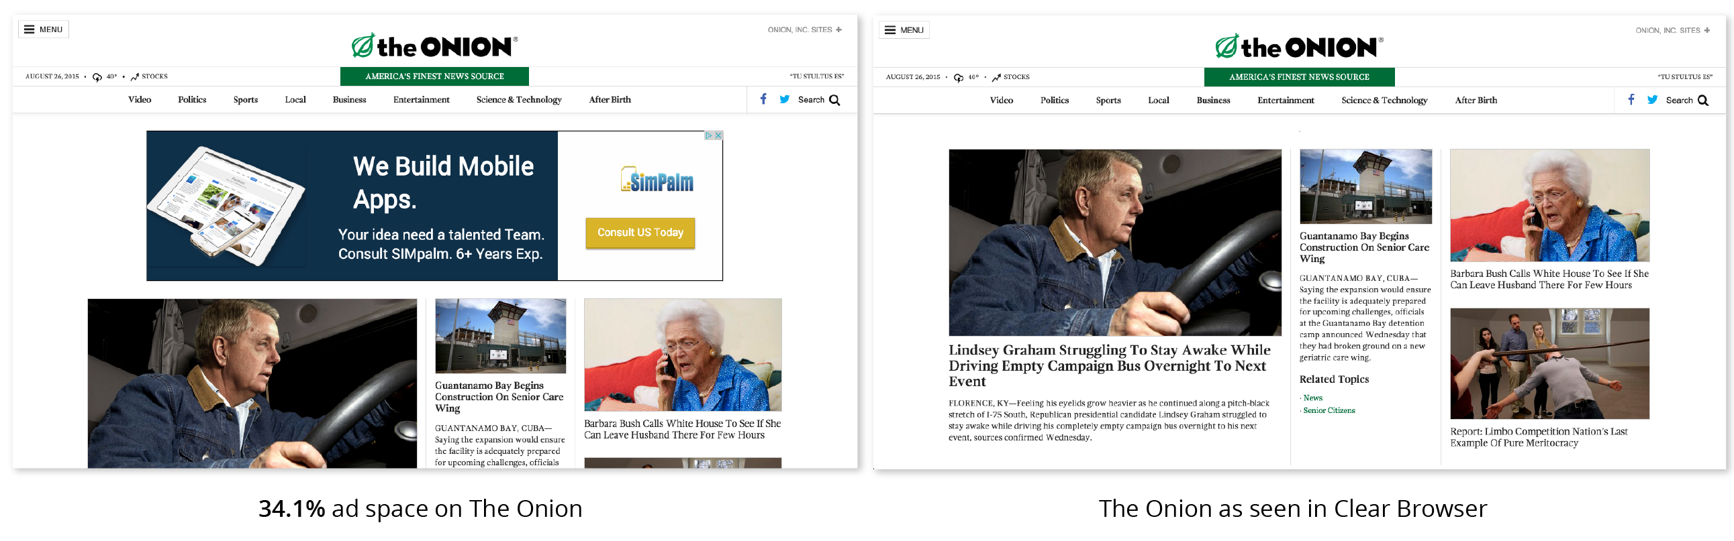Open the Entertainment section on the left page

tap(422, 100)
